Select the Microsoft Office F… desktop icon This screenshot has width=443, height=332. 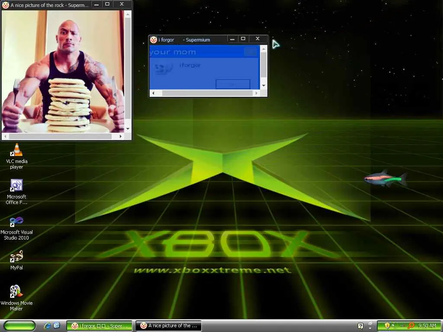[16, 192]
